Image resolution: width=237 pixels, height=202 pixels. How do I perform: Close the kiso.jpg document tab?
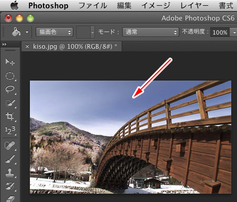coord(27,46)
